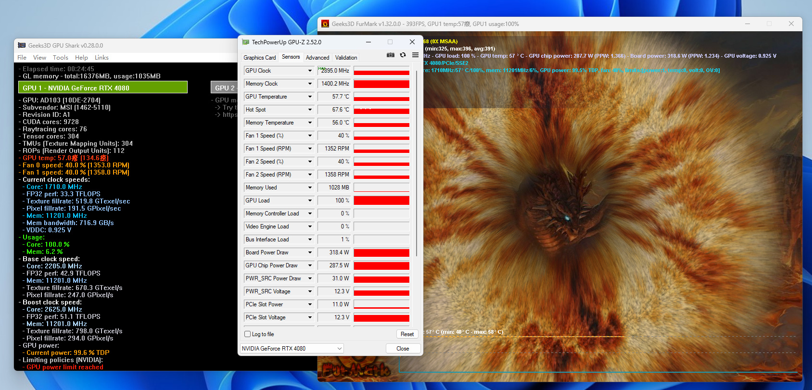Open the View menu in GPU Shark

[39, 58]
